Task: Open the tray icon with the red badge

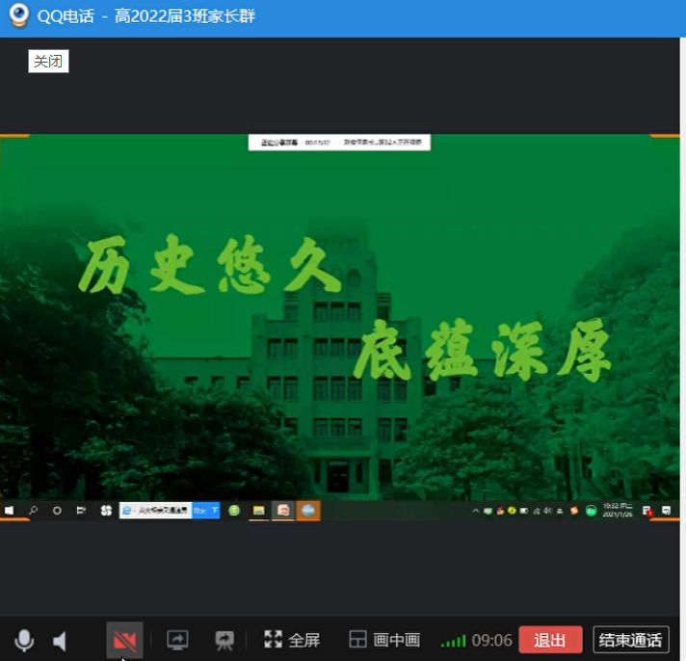Action: click(x=647, y=511)
